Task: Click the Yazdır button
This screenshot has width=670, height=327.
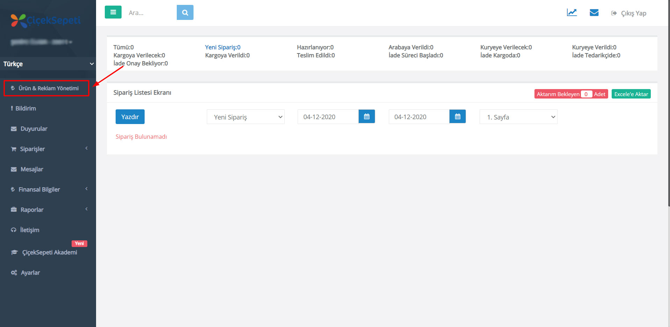Action: pos(130,117)
